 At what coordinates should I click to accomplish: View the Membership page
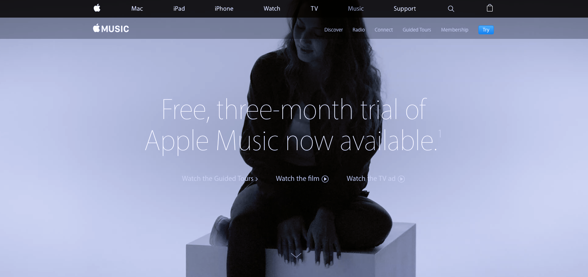click(455, 30)
